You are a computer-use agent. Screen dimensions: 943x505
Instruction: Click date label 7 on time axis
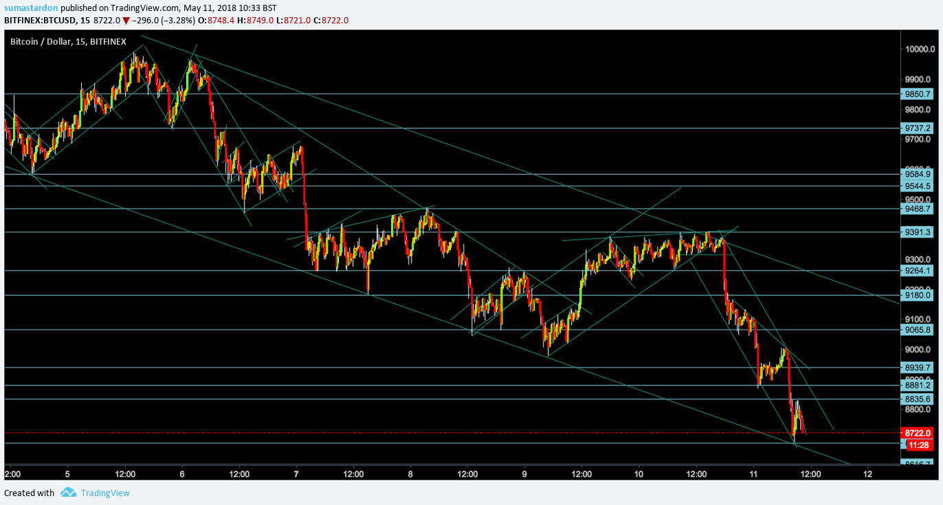coord(296,474)
